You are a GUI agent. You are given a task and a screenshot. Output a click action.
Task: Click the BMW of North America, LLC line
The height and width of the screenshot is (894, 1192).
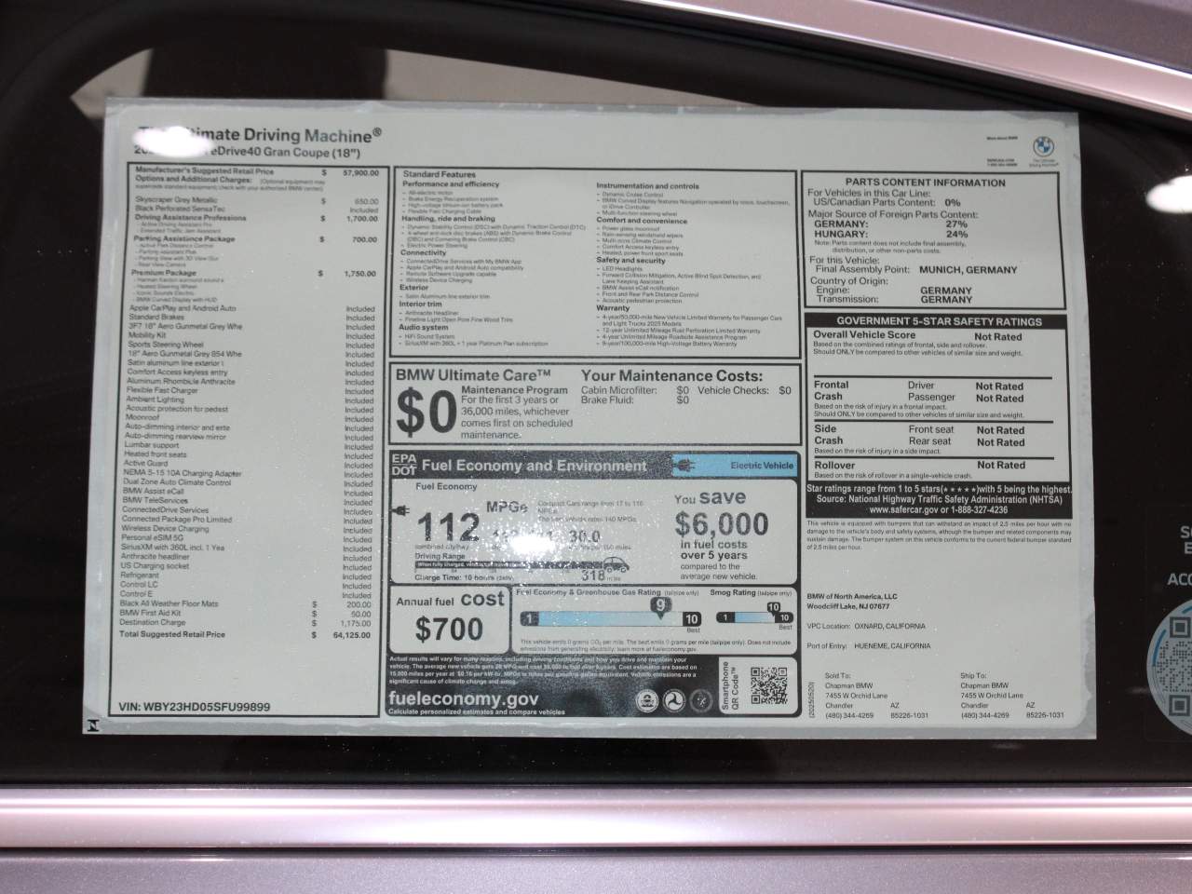point(852,596)
